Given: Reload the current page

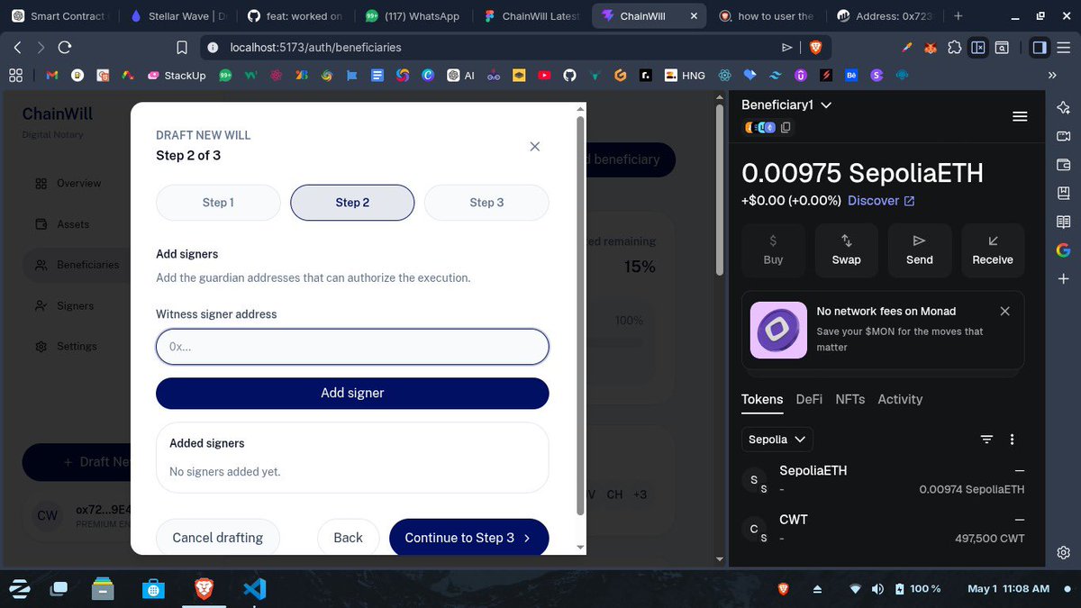Looking at the screenshot, I should [64, 47].
